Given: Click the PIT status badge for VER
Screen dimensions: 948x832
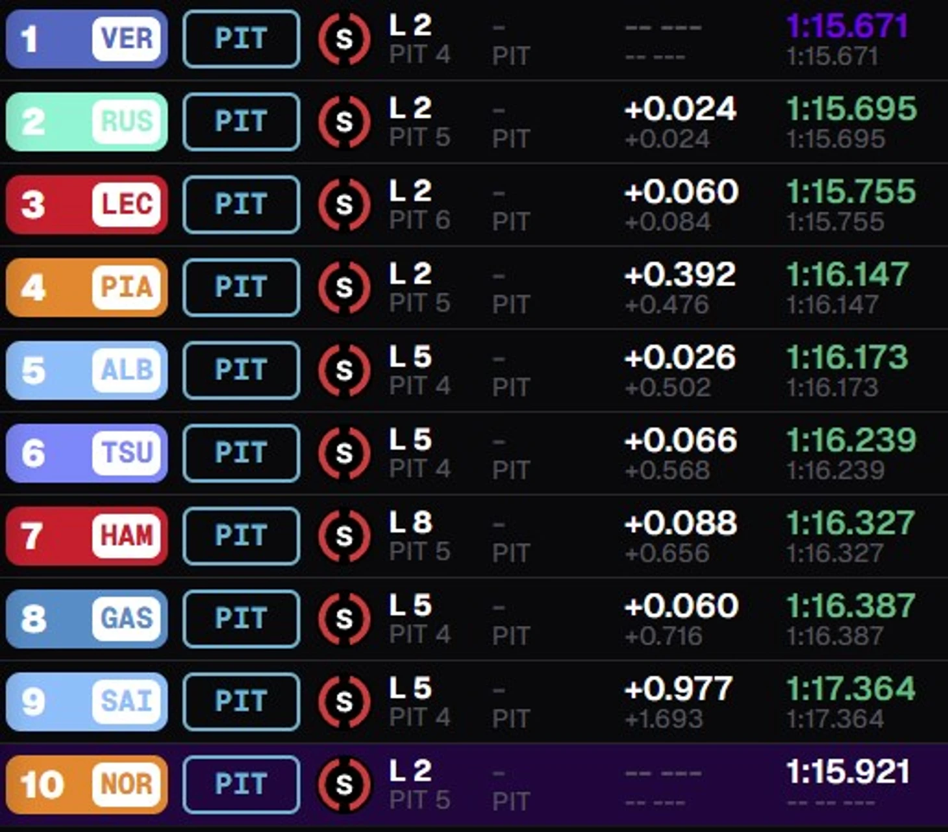Looking at the screenshot, I should coord(242,39).
